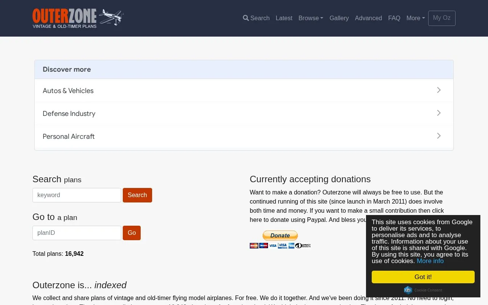Click the arrow beside Personal Aircraft

[439, 136]
